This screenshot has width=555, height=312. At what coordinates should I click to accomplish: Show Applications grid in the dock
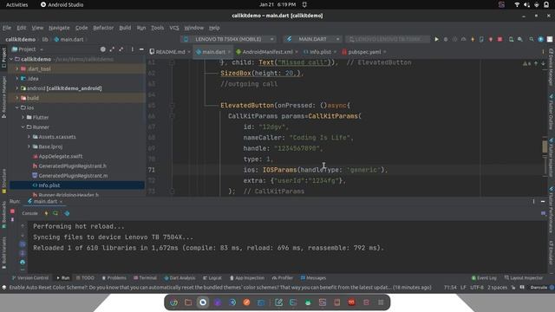381,302
